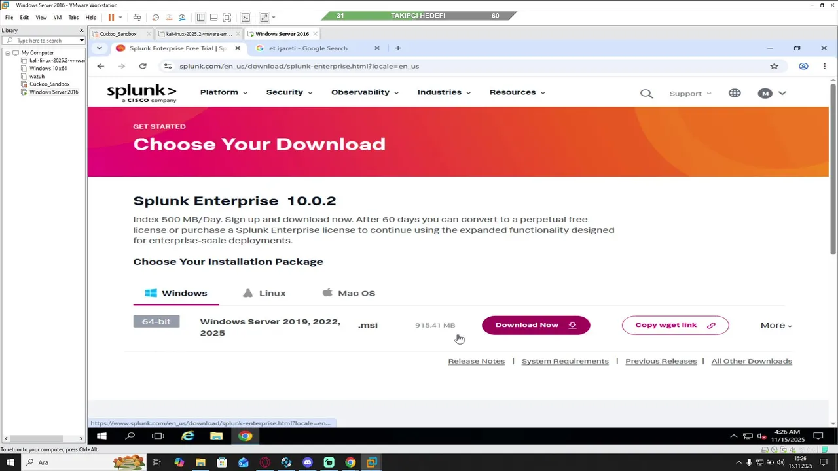Click the VMware console view terminal icon

[x=246, y=18]
